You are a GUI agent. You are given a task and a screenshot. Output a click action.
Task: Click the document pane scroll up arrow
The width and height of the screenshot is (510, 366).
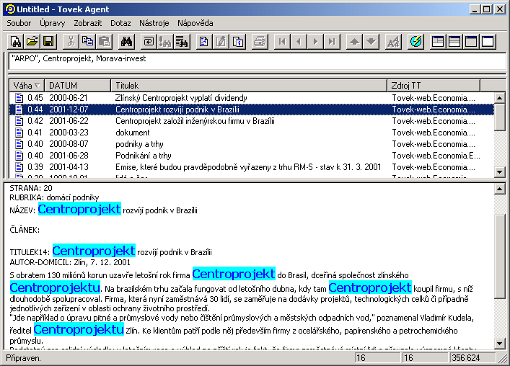click(x=500, y=188)
